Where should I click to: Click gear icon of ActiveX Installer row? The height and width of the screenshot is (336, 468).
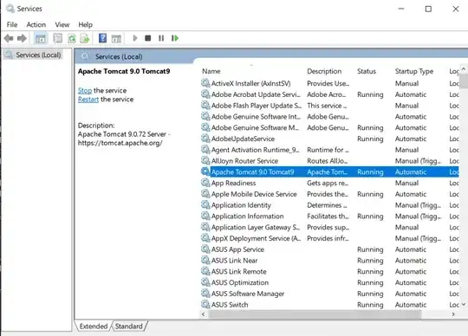click(205, 83)
